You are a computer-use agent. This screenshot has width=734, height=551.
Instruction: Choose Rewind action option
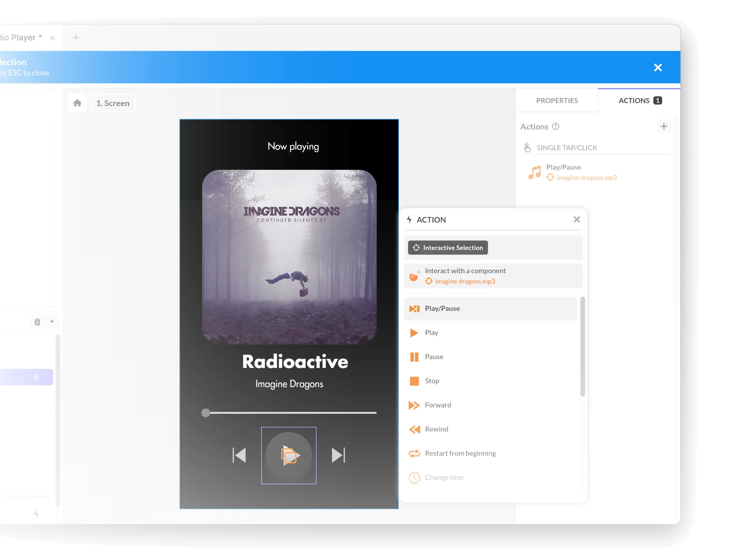click(x=490, y=429)
